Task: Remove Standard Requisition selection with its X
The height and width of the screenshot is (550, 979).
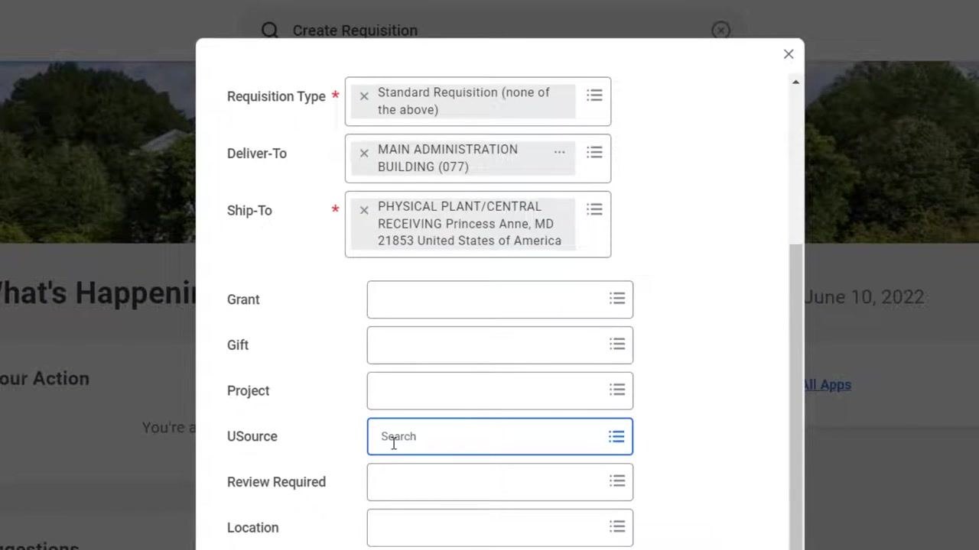Action: click(364, 96)
